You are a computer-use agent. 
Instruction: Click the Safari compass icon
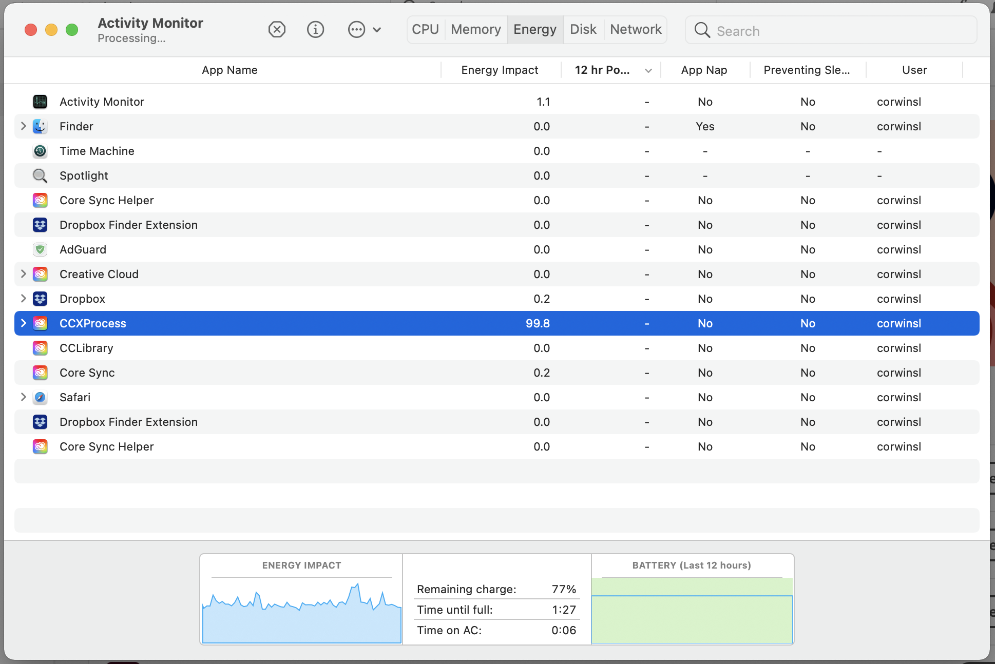click(40, 397)
